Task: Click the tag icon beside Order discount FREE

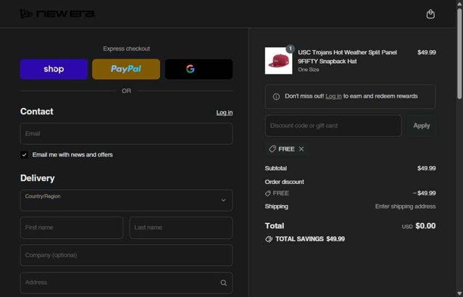Action: pos(268,193)
